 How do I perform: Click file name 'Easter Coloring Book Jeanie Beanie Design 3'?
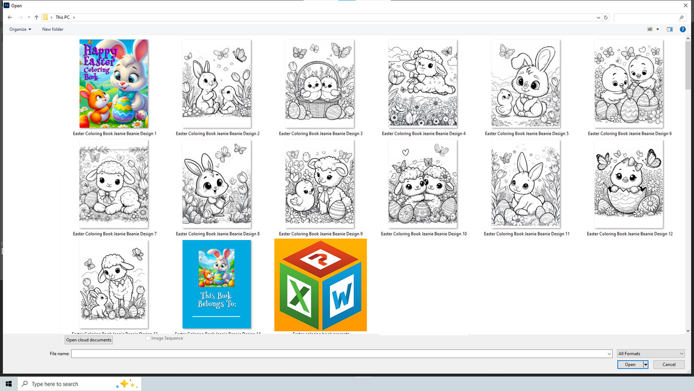pos(321,134)
